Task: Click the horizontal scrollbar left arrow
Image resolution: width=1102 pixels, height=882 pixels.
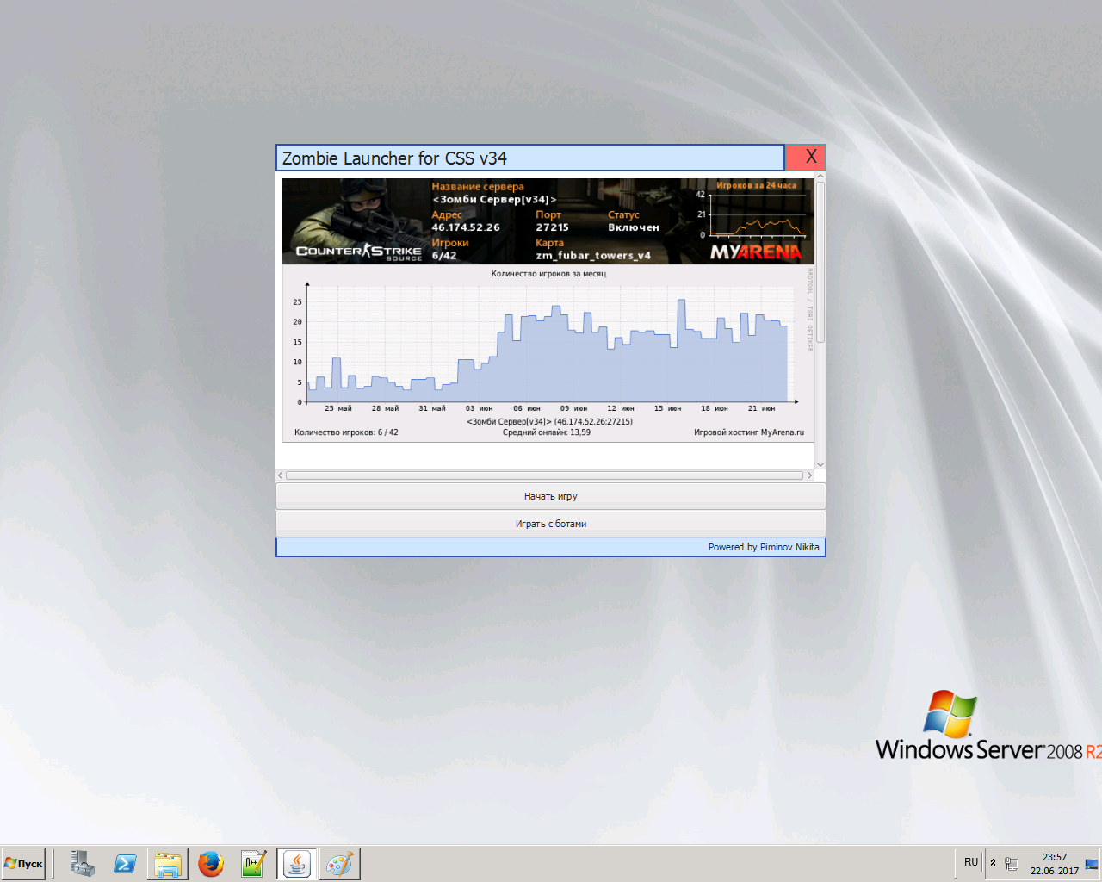Action: pos(281,475)
